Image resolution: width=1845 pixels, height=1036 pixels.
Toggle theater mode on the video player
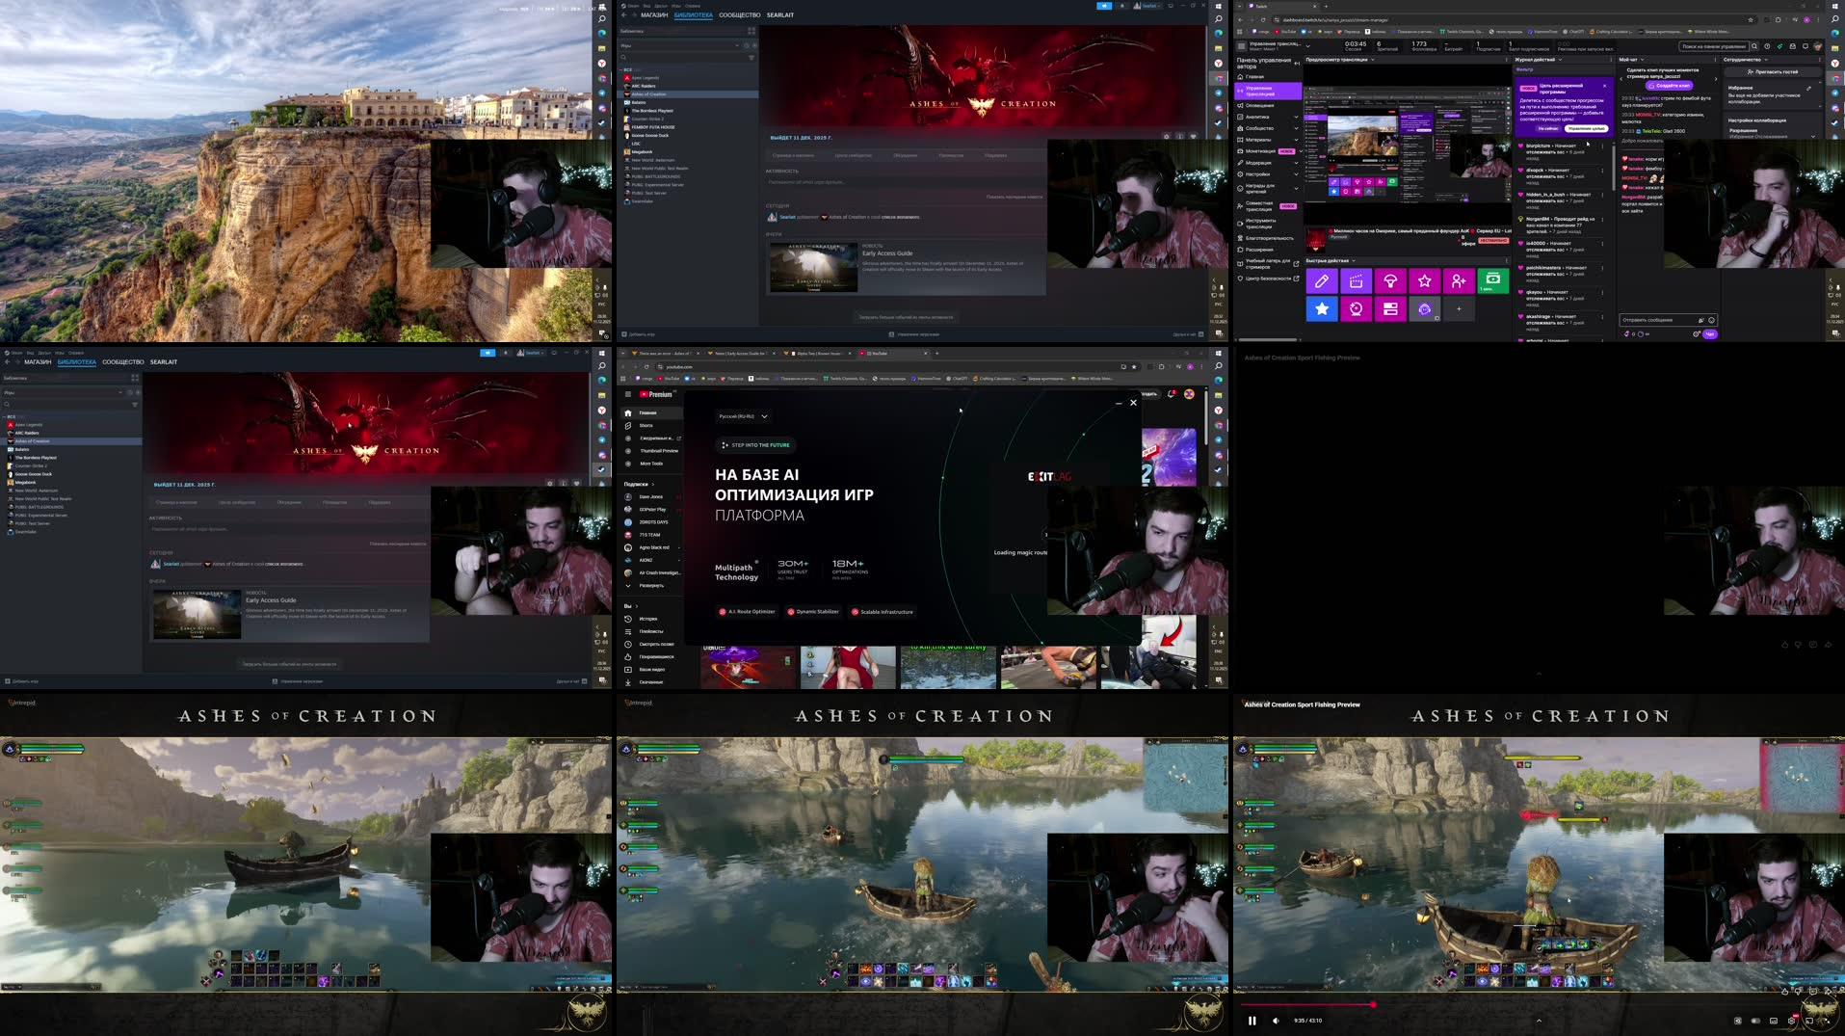[1810, 1020]
